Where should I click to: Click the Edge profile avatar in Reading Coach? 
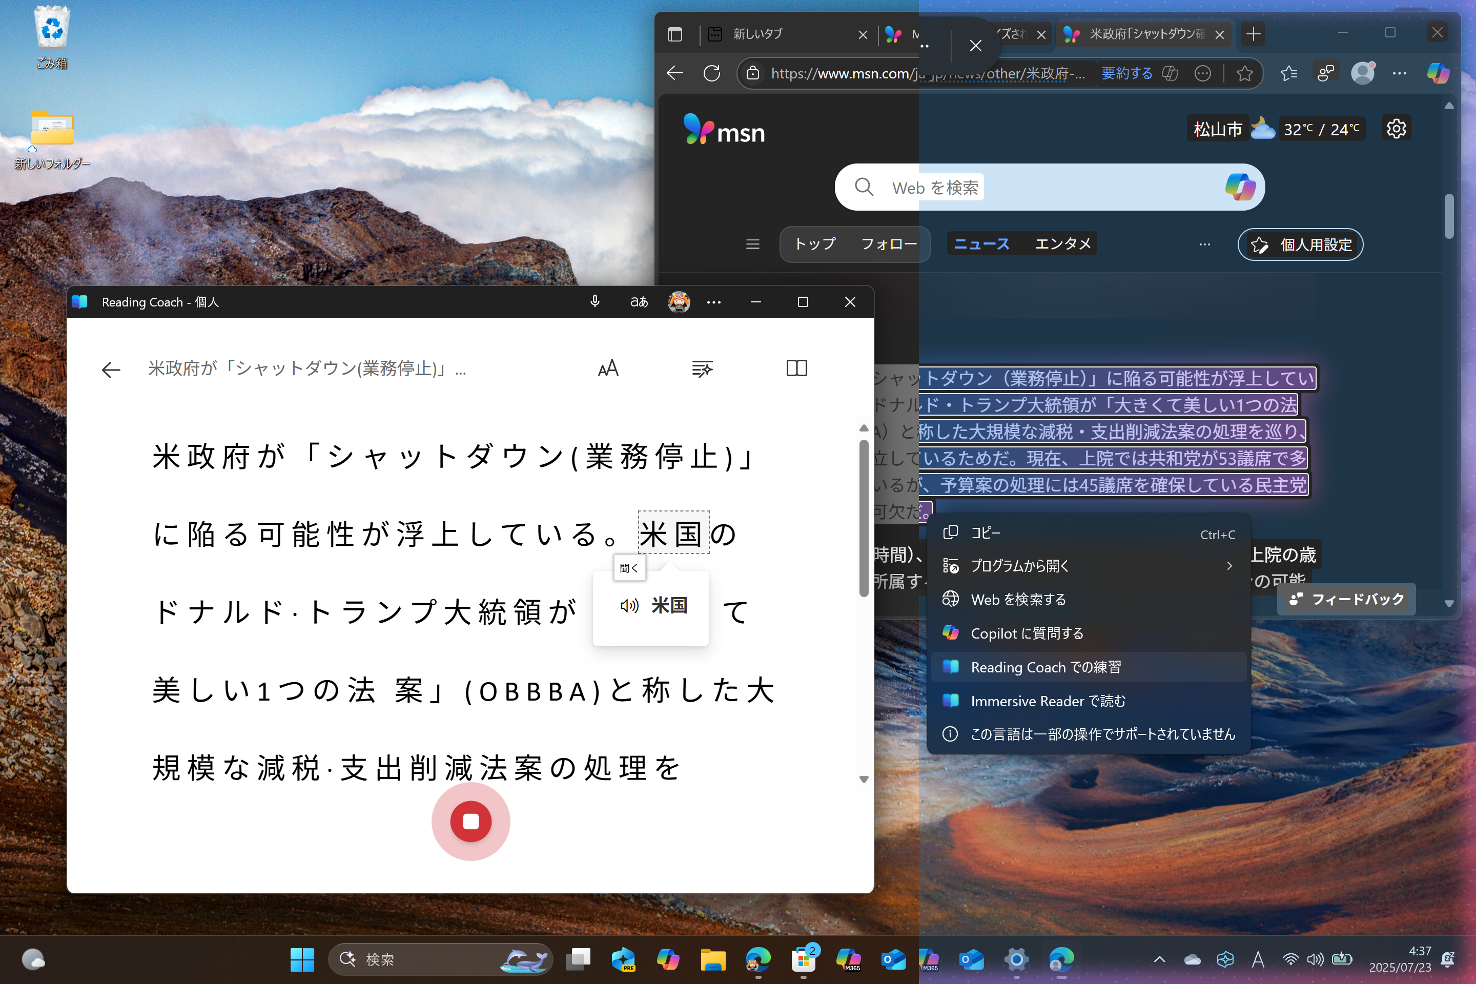(679, 302)
